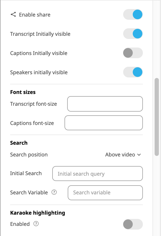The width and height of the screenshot is (161, 236).
Task: Click the Karaoke highlighting section heading
Action: 38,213
